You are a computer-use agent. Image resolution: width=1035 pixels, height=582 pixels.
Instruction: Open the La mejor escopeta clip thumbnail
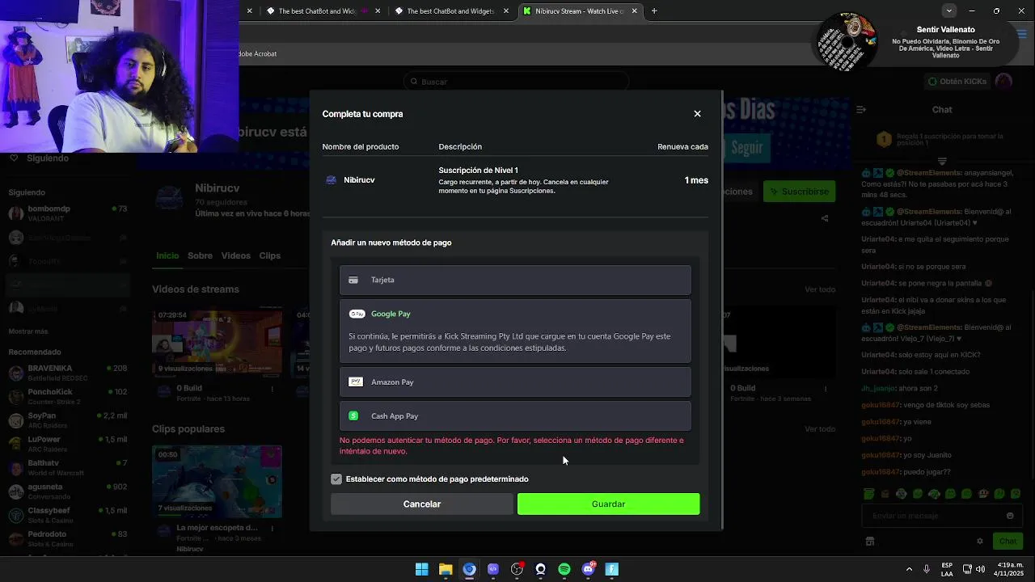(217, 482)
